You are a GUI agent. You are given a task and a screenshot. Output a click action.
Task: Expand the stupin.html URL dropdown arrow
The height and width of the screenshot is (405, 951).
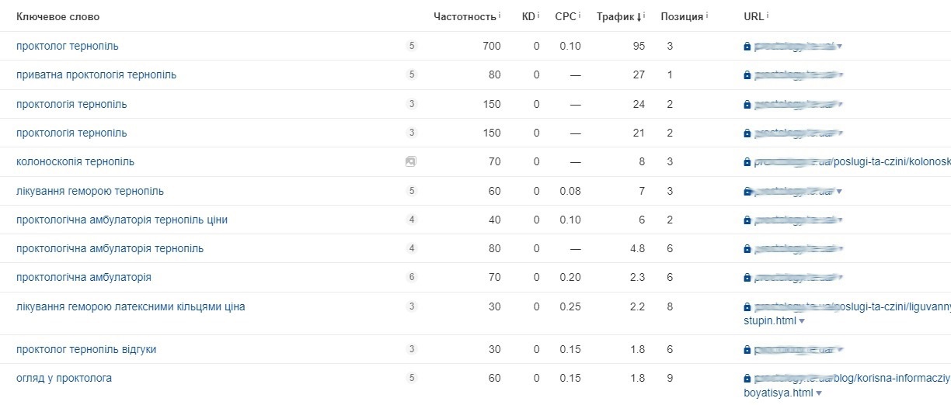click(802, 321)
